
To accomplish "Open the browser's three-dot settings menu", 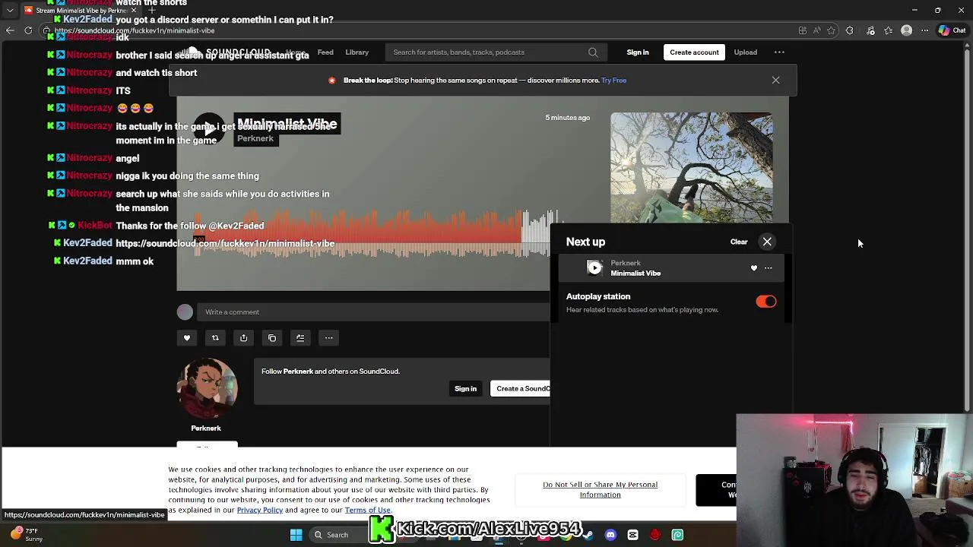I will [x=925, y=30].
